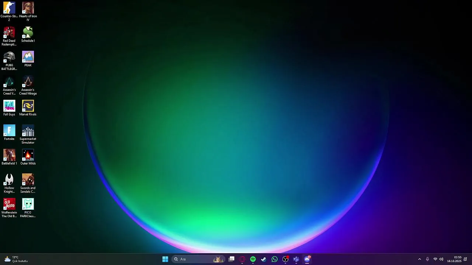Open Wi-Fi network settings in tray

click(435, 259)
